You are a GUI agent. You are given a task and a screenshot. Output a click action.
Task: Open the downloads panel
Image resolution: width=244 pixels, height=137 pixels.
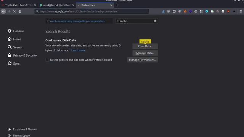[x=163, y=11]
